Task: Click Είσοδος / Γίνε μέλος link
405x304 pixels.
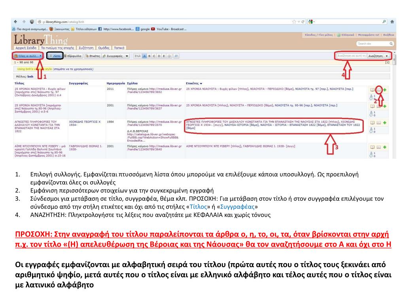Action: tap(319, 35)
